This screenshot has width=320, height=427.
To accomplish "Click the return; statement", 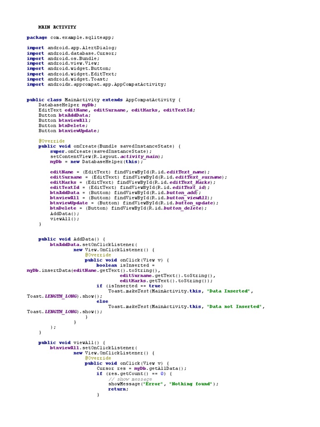I will click(x=118, y=389).
